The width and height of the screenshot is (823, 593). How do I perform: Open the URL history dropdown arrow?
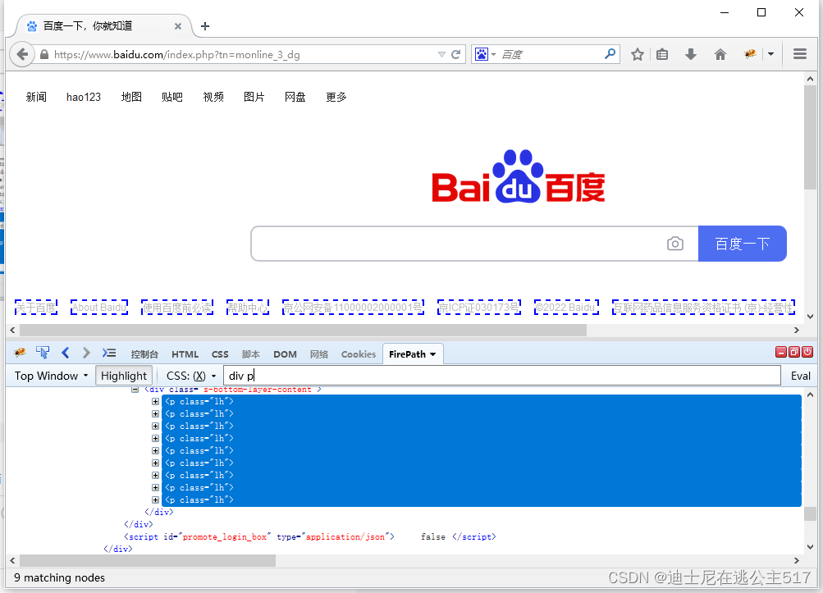point(441,55)
